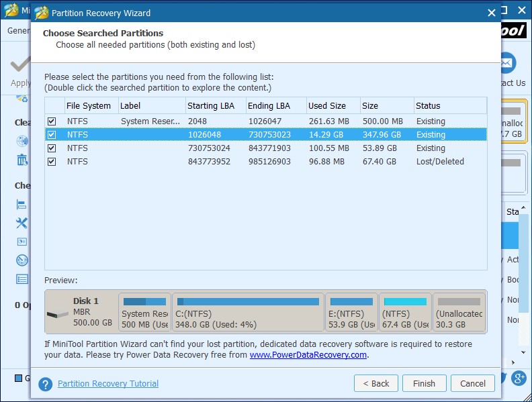The width and height of the screenshot is (532, 402).
Task: Toggle checkbox for the 53.89 GB partition
Action: click(52, 148)
